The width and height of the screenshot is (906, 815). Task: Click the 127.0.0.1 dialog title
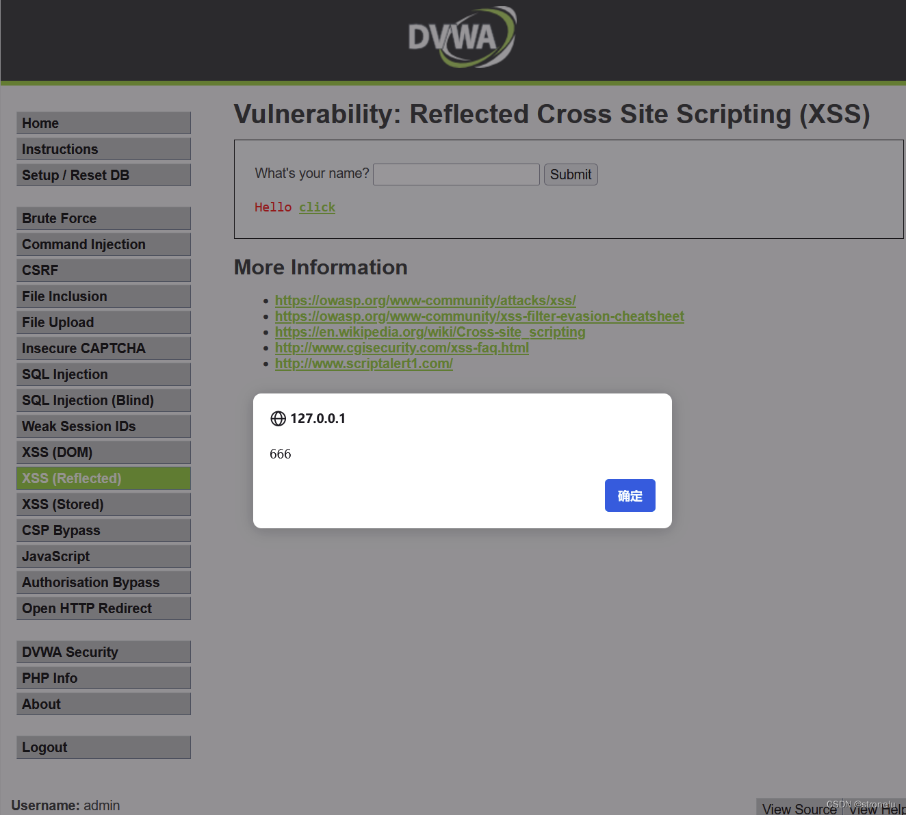click(318, 418)
